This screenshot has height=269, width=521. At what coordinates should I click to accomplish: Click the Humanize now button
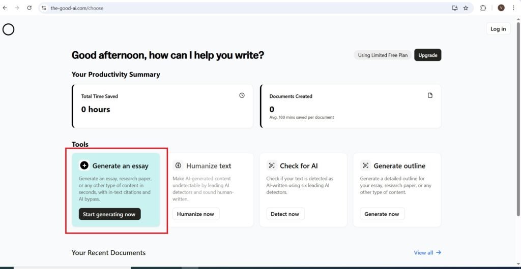pos(195,214)
